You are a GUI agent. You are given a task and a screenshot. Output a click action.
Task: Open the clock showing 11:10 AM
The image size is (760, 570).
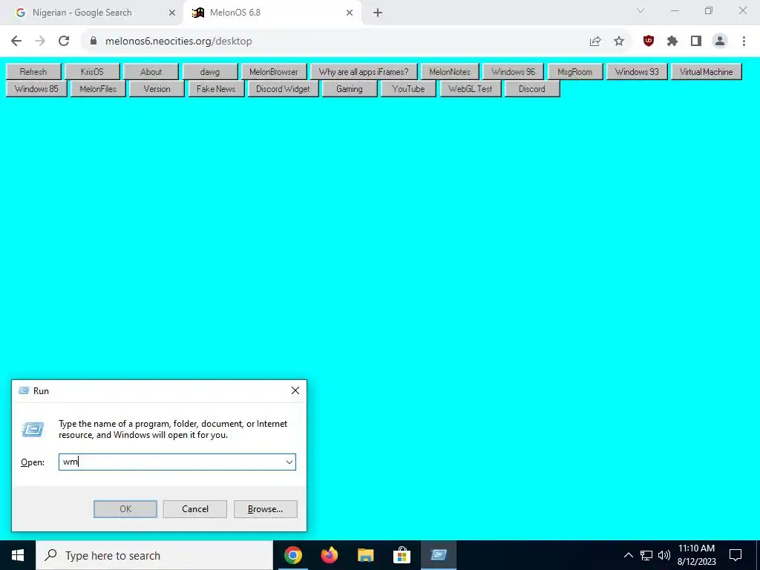[x=696, y=555]
